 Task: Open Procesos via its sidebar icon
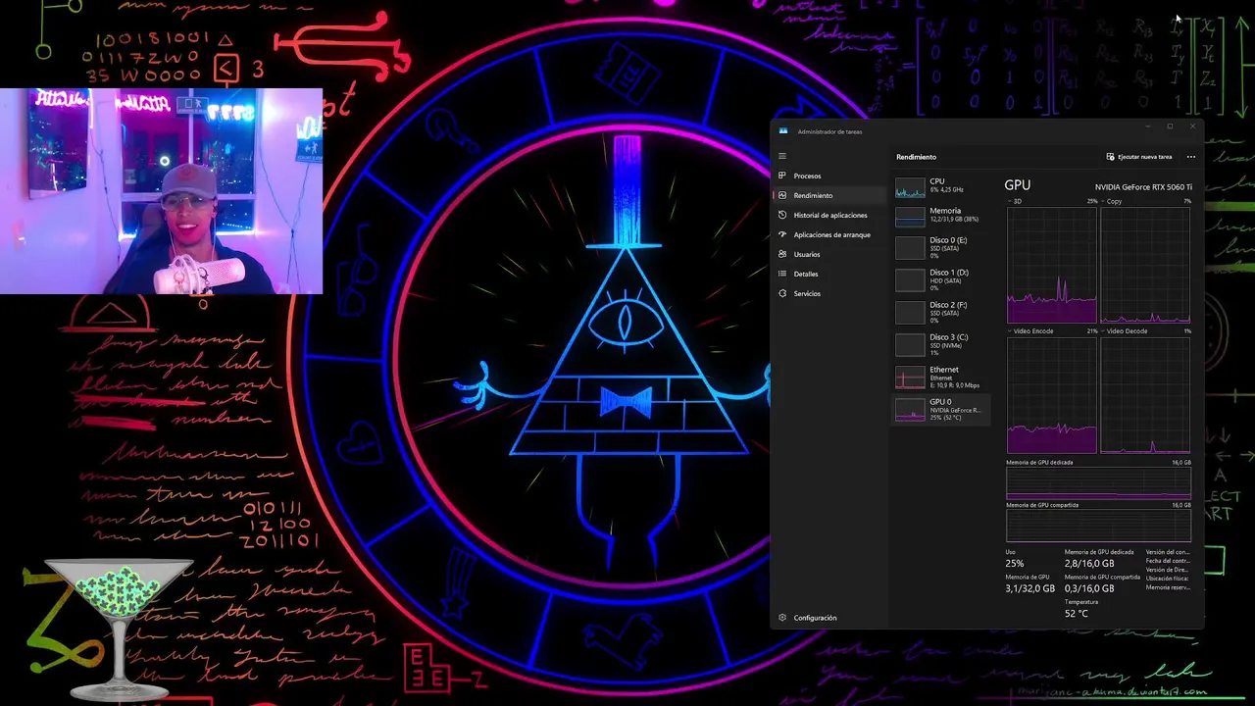(782, 176)
